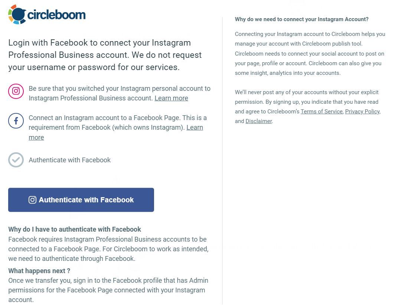Image resolution: width=395 pixels, height=305 pixels.
Task: Select the Authenticate with Facebook step label
Action: pyautogui.click(x=69, y=160)
